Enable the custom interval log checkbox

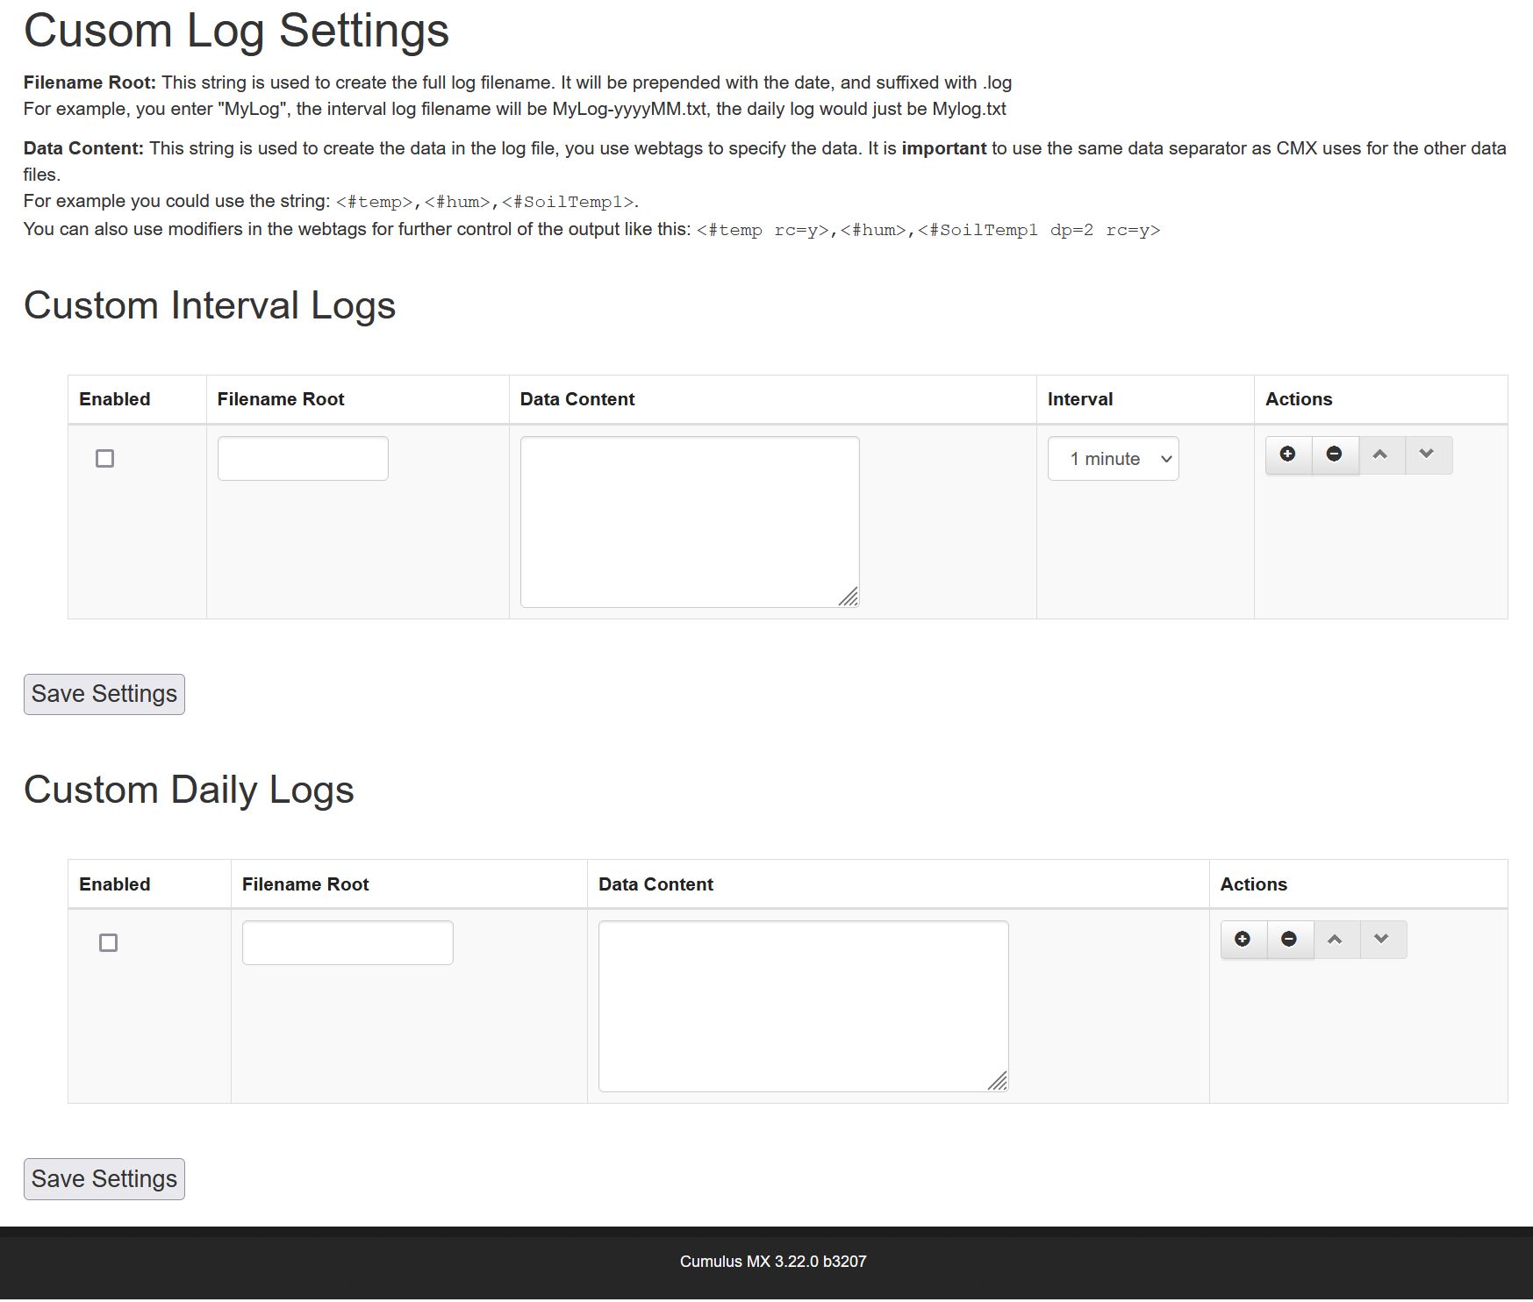104,459
